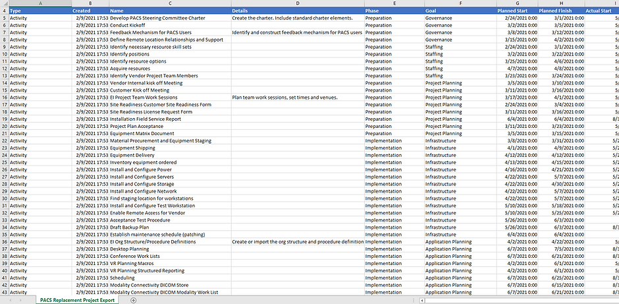The height and width of the screenshot is (304, 619).
Task: Click the Goal header cell
Action: click(x=460, y=11)
